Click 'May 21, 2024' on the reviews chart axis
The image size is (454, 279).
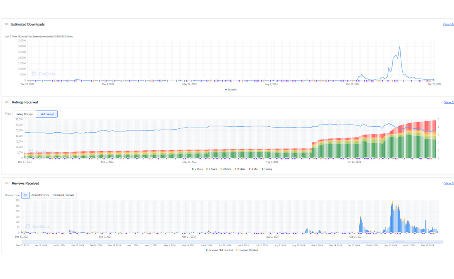click(189, 237)
